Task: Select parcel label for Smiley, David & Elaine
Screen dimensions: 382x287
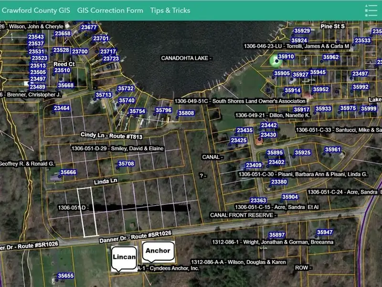Action: [x=117, y=149]
